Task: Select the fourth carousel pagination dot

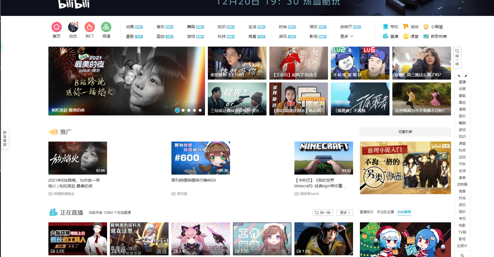Action: click(194, 110)
